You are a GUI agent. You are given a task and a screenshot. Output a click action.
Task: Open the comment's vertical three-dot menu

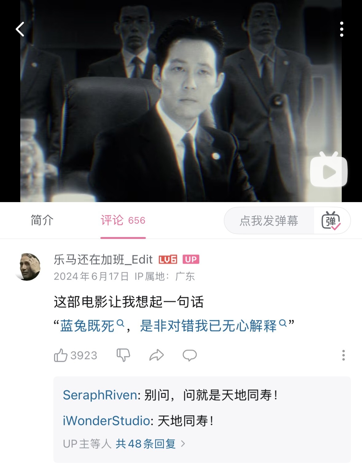point(343,355)
